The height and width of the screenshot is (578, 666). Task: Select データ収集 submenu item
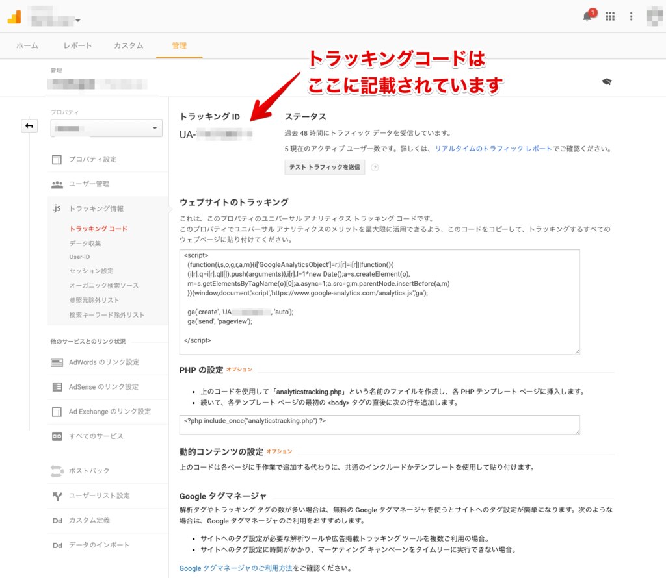click(85, 244)
